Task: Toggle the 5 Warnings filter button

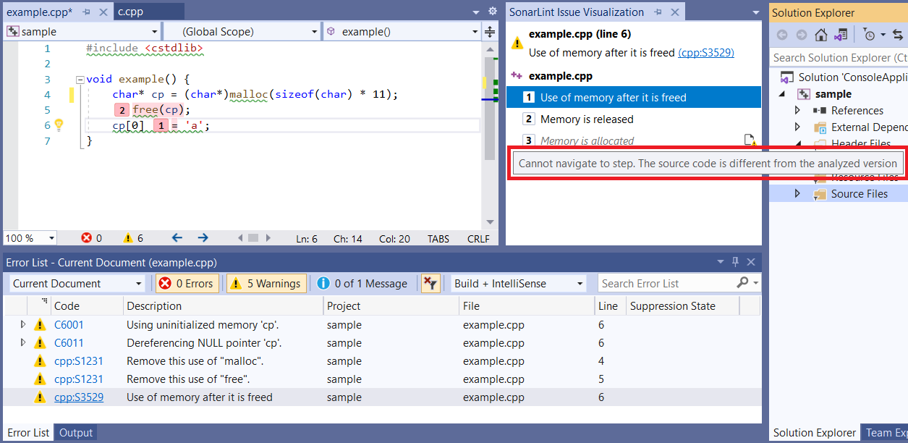Action: point(266,283)
